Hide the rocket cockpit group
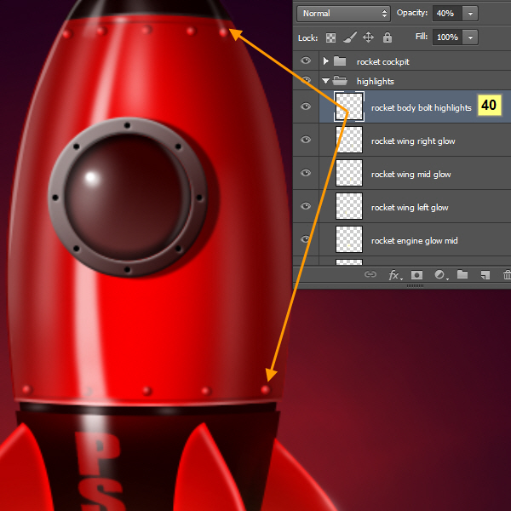511x511 pixels. (x=306, y=61)
